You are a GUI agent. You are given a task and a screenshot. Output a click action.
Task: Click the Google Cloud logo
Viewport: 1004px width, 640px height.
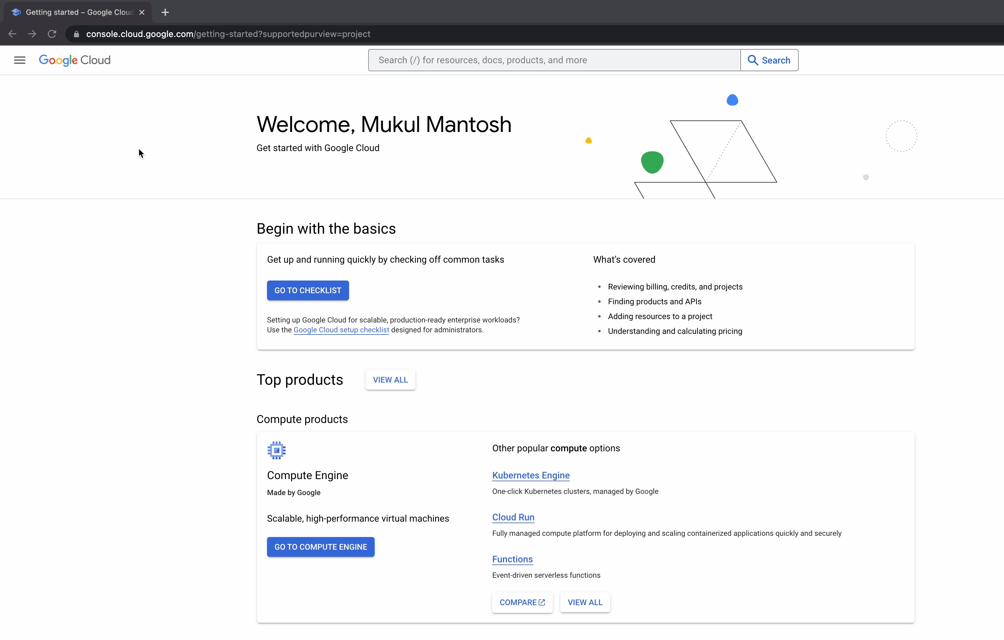click(75, 60)
